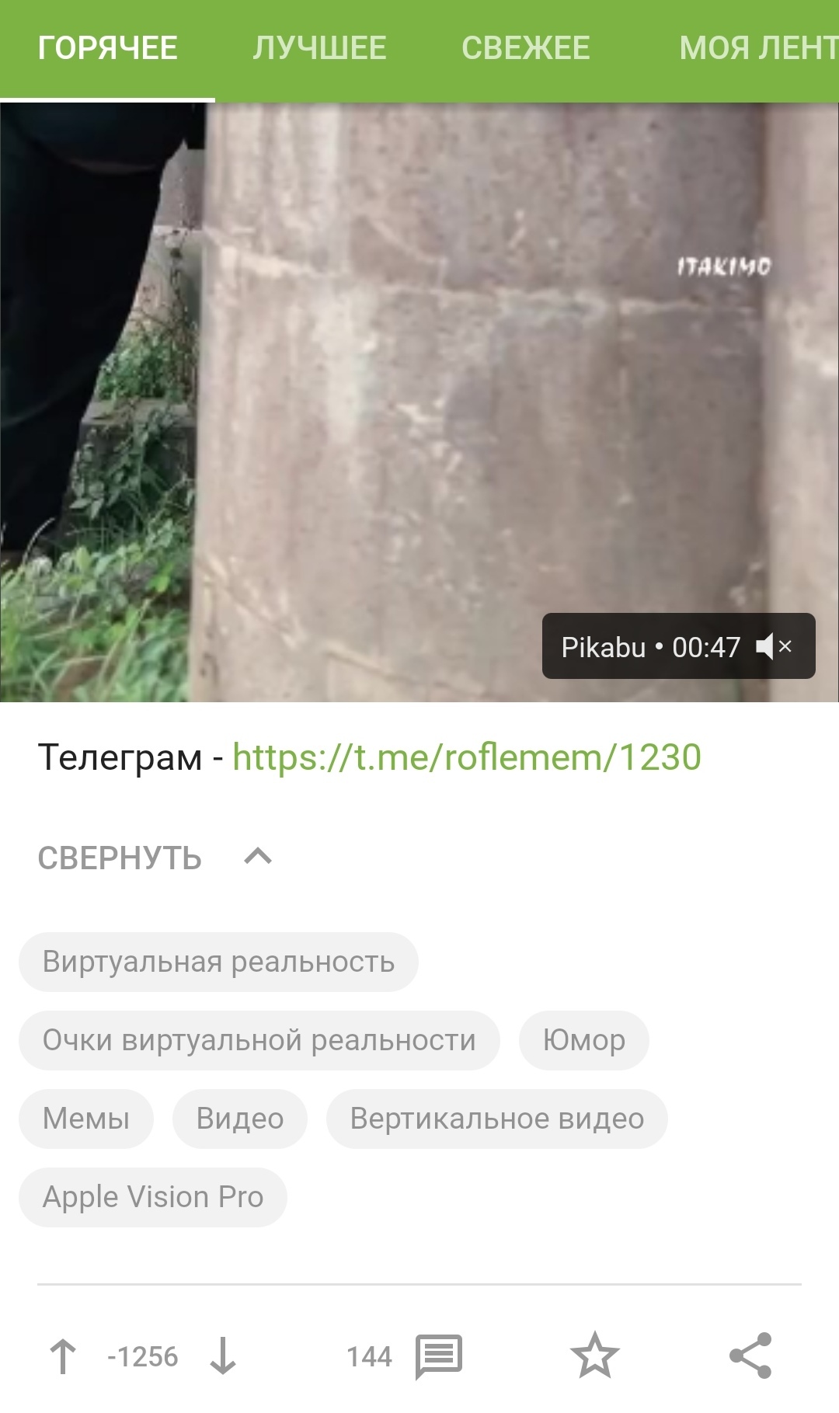Upvote the post with the up arrow
The width and height of the screenshot is (839, 1413).
[x=63, y=1357]
